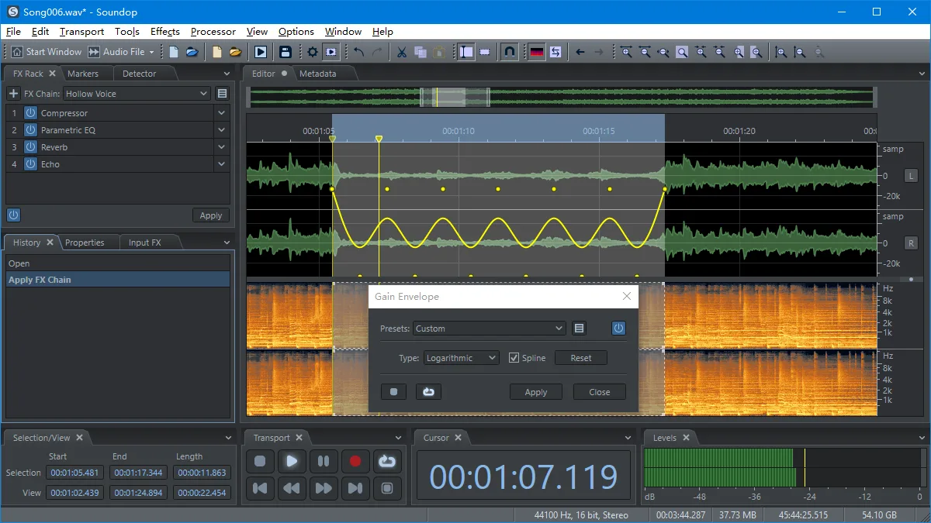This screenshot has width=931, height=523.
Task: Select Apply FX Chain history entry
Action: (x=117, y=280)
